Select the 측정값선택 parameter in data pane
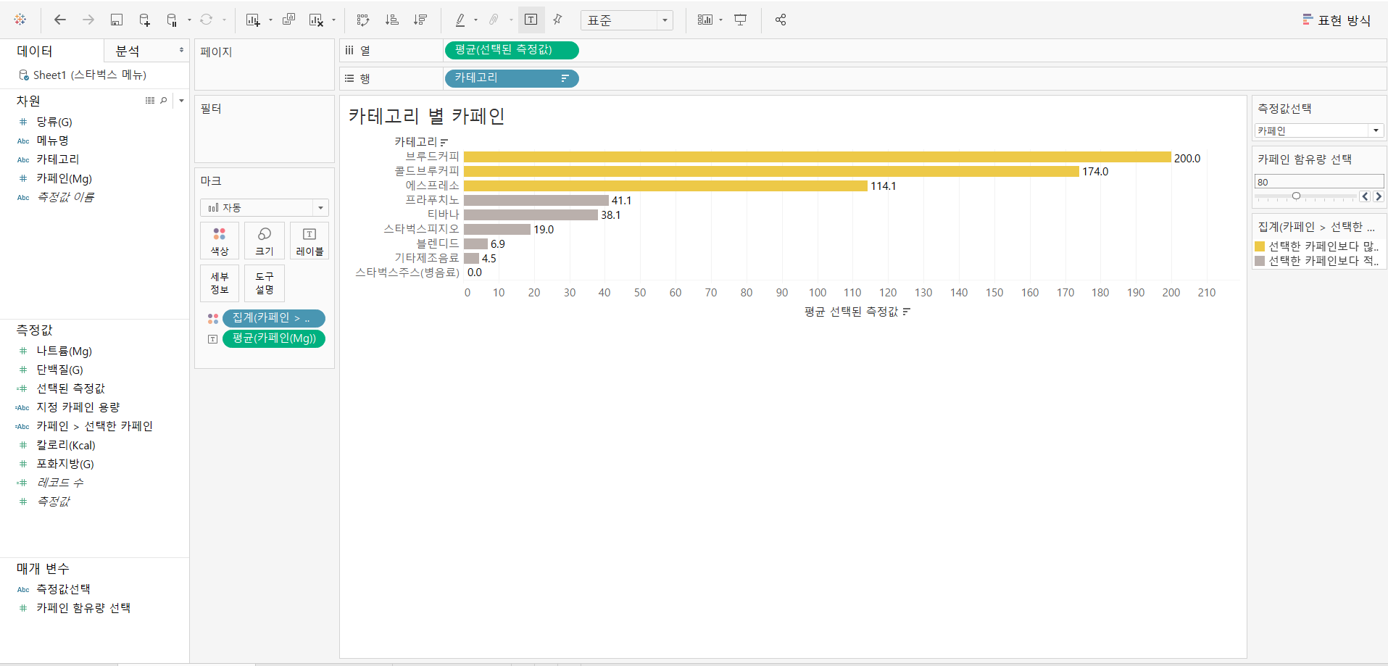 point(63,589)
